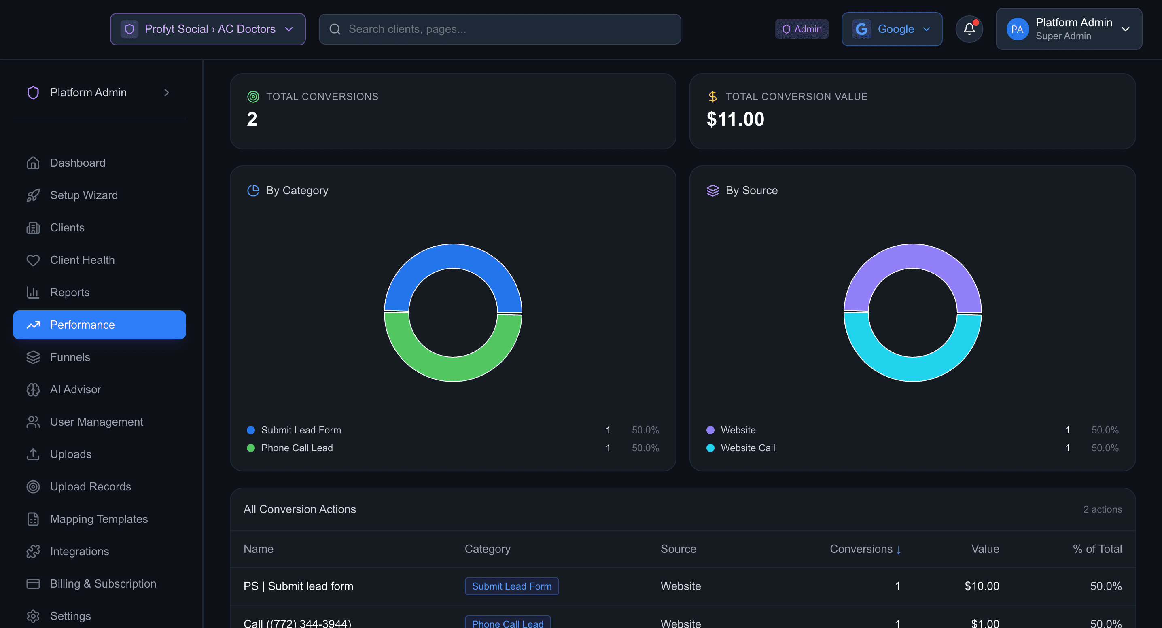Click the Admin badge button
This screenshot has height=628, width=1162.
(802, 29)
